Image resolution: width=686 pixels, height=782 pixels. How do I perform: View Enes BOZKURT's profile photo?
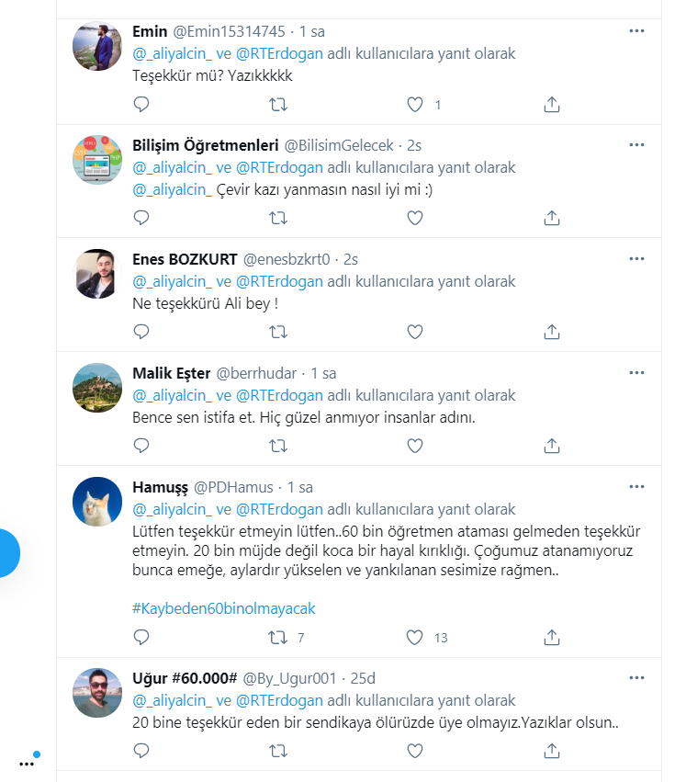(x=97, y=274)
